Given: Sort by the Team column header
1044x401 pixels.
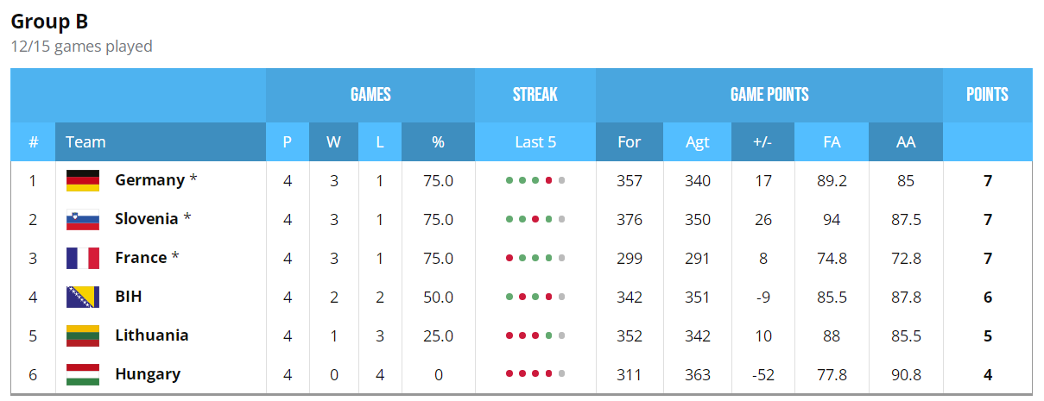Looking at the screenshot, I should pyautogui.click(x=85, y=142).
